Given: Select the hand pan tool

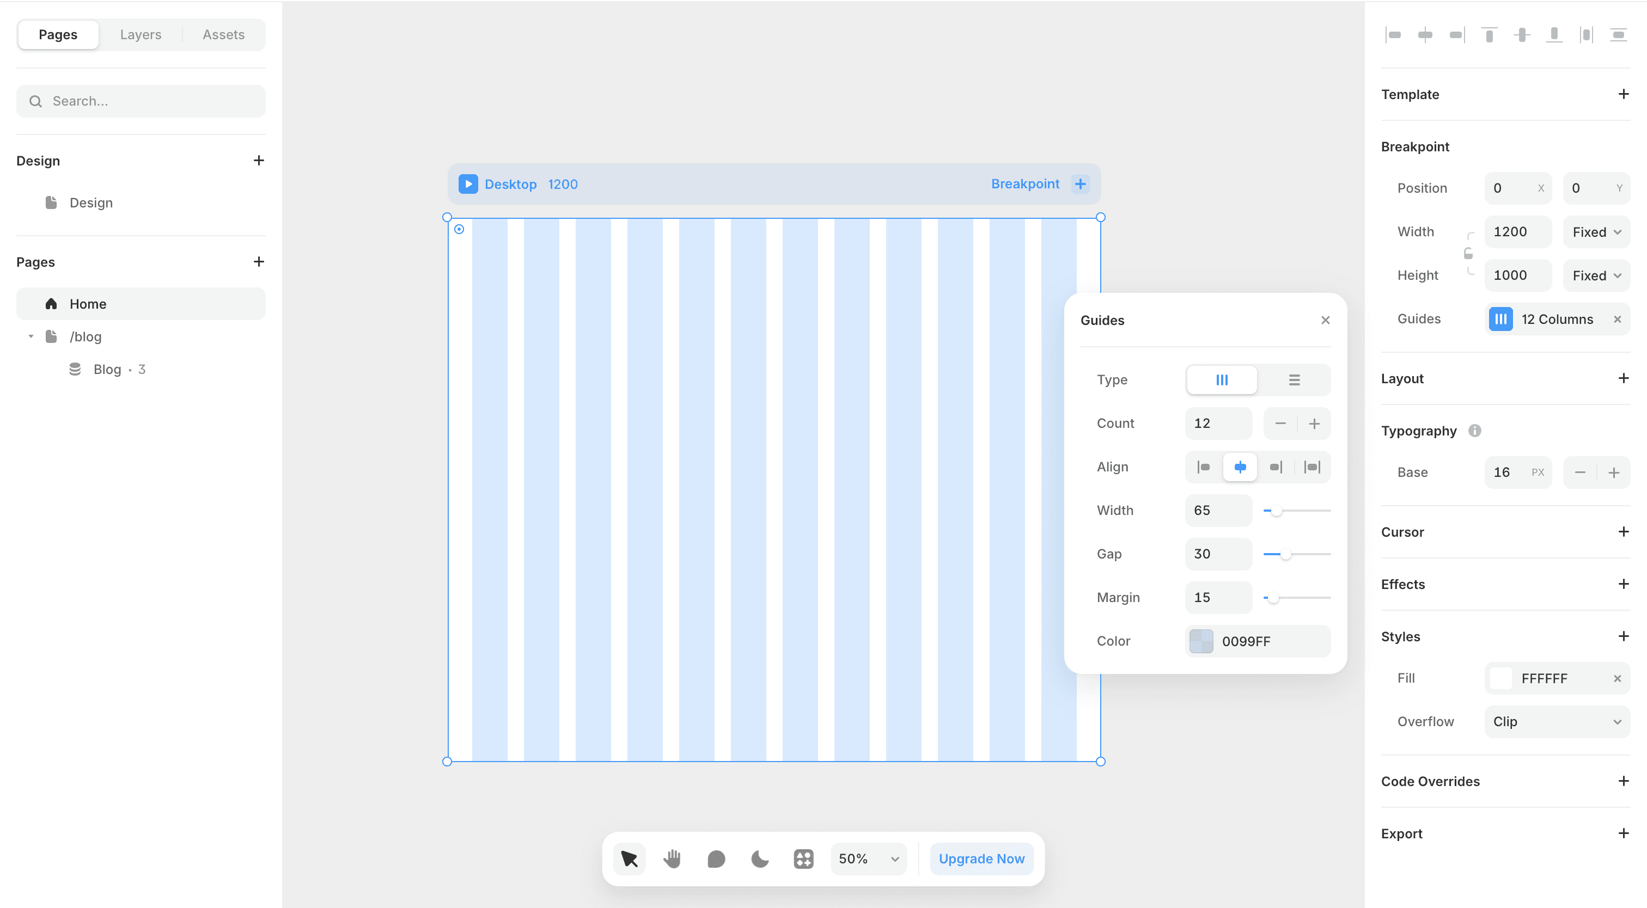Looking at the screenshot, I should (672, 859).
